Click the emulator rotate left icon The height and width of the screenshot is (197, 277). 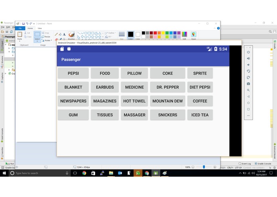coord(248,71)
